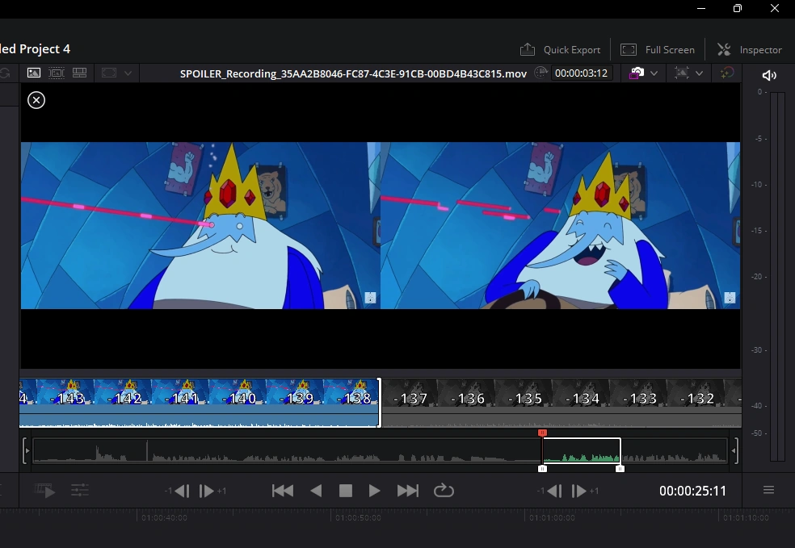Select dimmed filmstrip frame -137

click(x=410, y=392)
